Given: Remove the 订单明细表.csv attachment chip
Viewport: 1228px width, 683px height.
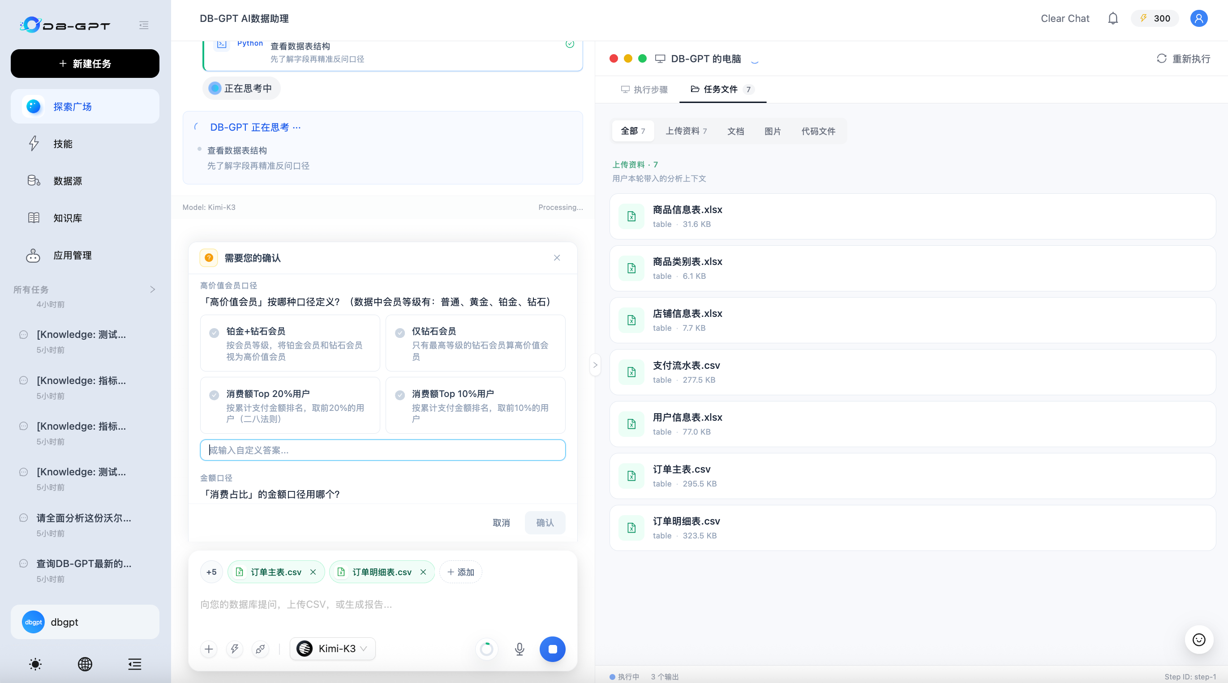Looking at the screenshot, I should (423, 572).
